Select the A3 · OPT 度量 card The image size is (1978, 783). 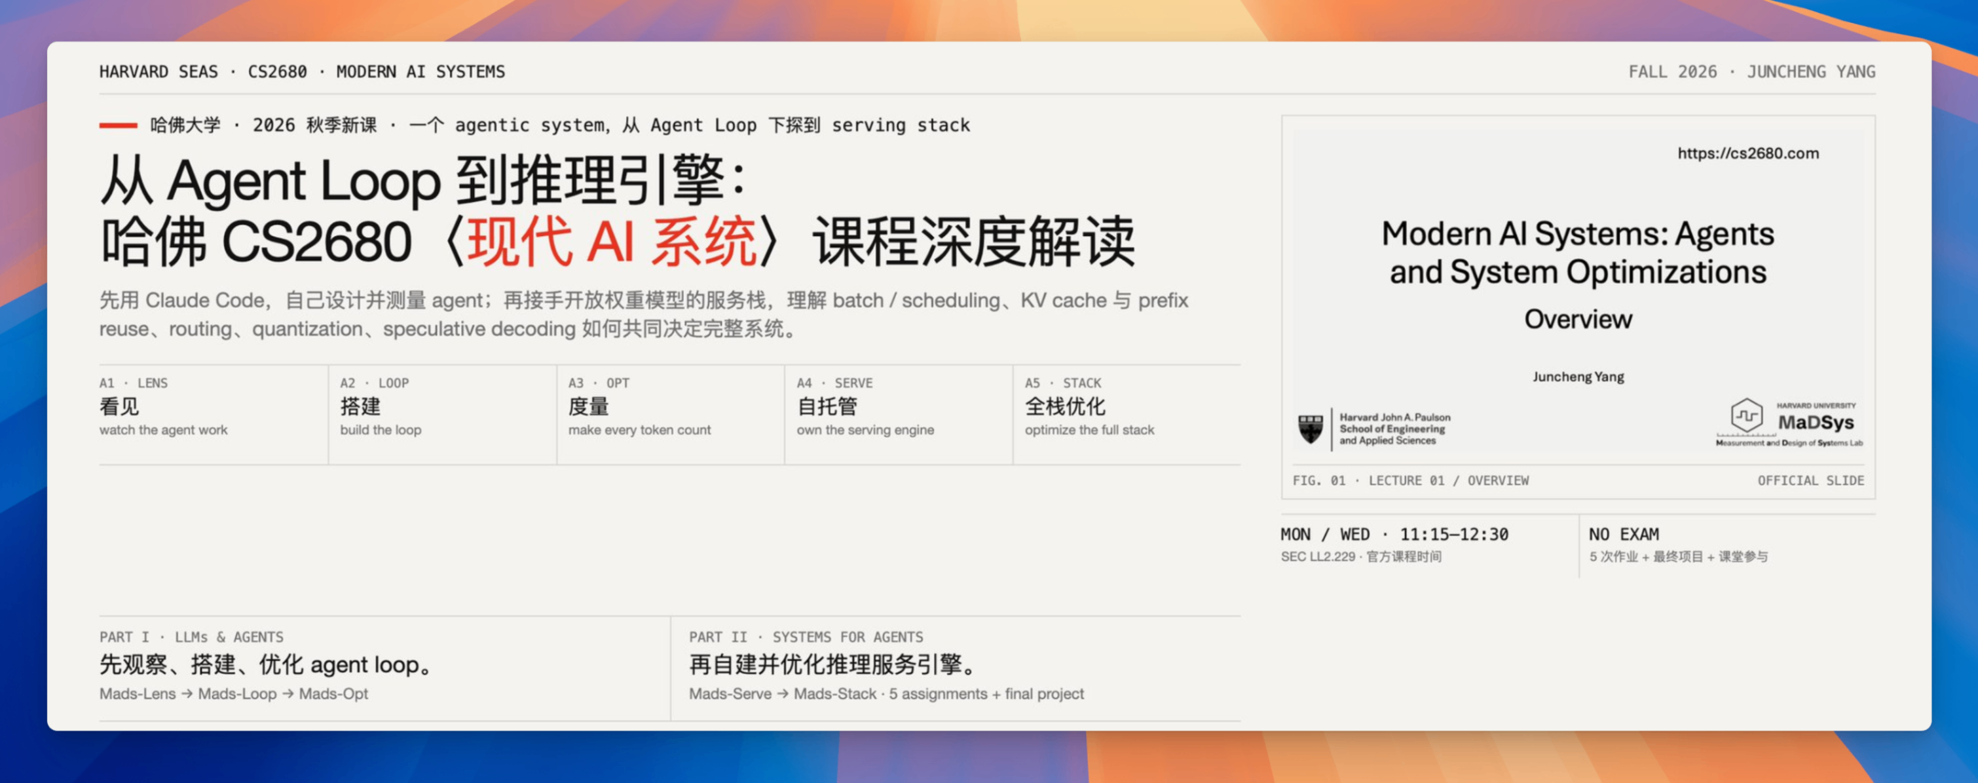click(x=670, y=414)
